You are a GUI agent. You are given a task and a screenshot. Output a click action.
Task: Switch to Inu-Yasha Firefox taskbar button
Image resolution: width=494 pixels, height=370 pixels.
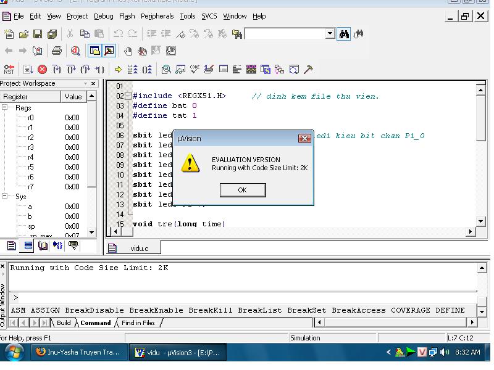pos(79,352)
